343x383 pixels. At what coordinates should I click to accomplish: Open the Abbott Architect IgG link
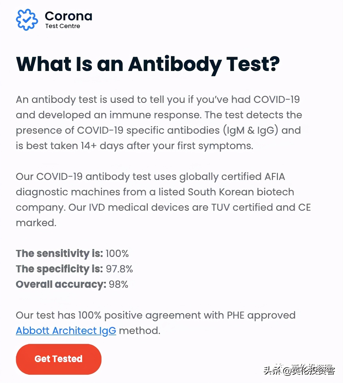66,330
